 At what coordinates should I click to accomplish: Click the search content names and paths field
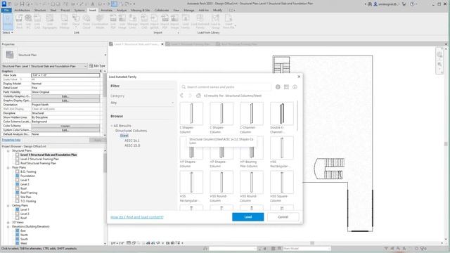click(226, 87)
